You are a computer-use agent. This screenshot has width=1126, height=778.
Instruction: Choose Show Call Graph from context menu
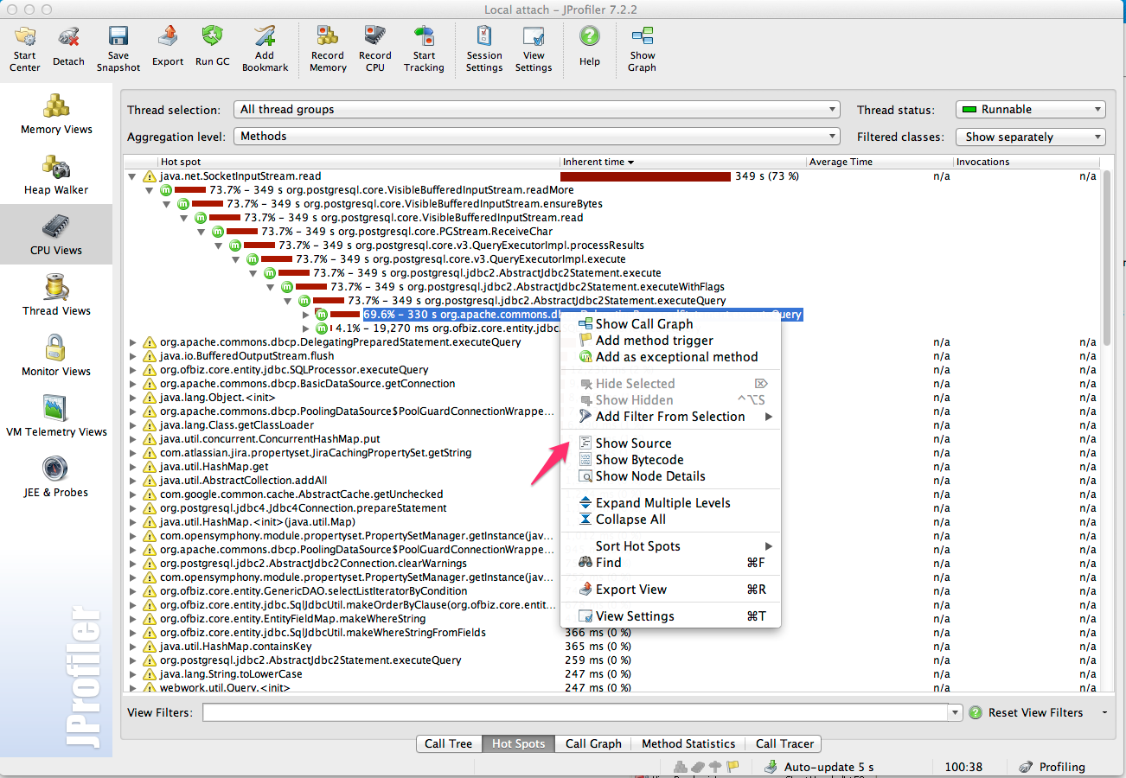coord(670,324)
